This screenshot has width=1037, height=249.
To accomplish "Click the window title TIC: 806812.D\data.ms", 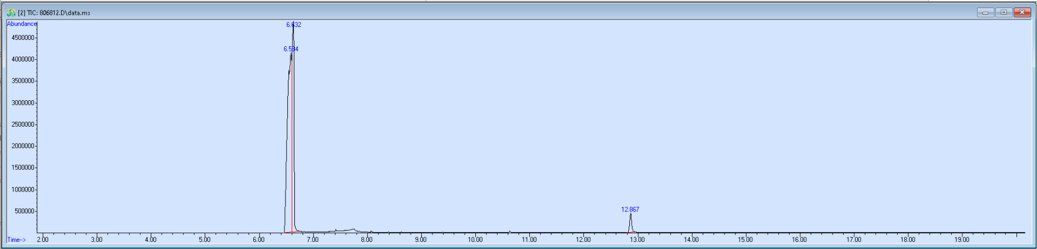I will (x=54, y=13).
